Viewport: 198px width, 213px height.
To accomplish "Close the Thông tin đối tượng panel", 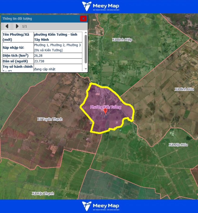I will pyautogui.click(x=83, y=18).
